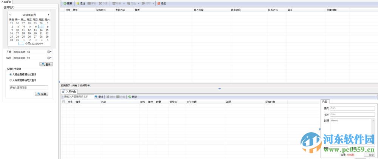Collapse the left query panel using the splitter arrow

pyautogui.click(x=59, y=82)
